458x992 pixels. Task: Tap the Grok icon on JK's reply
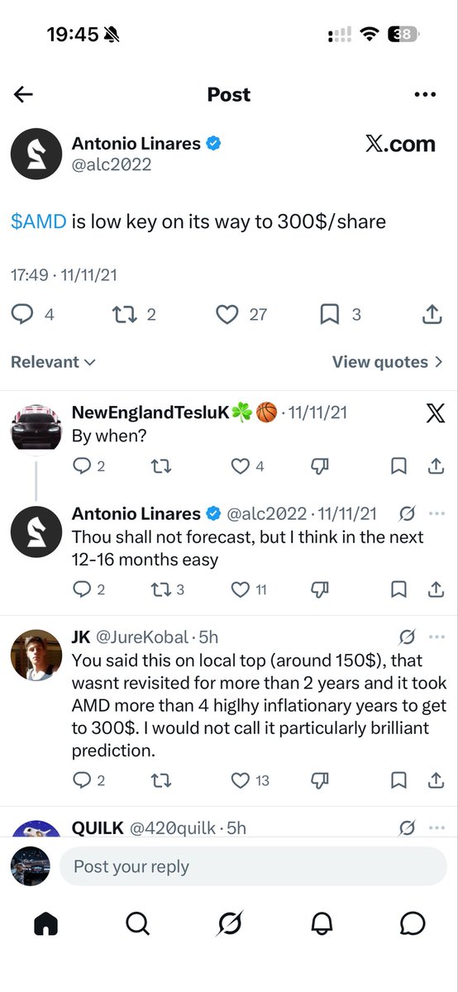[x=407, y=637]
